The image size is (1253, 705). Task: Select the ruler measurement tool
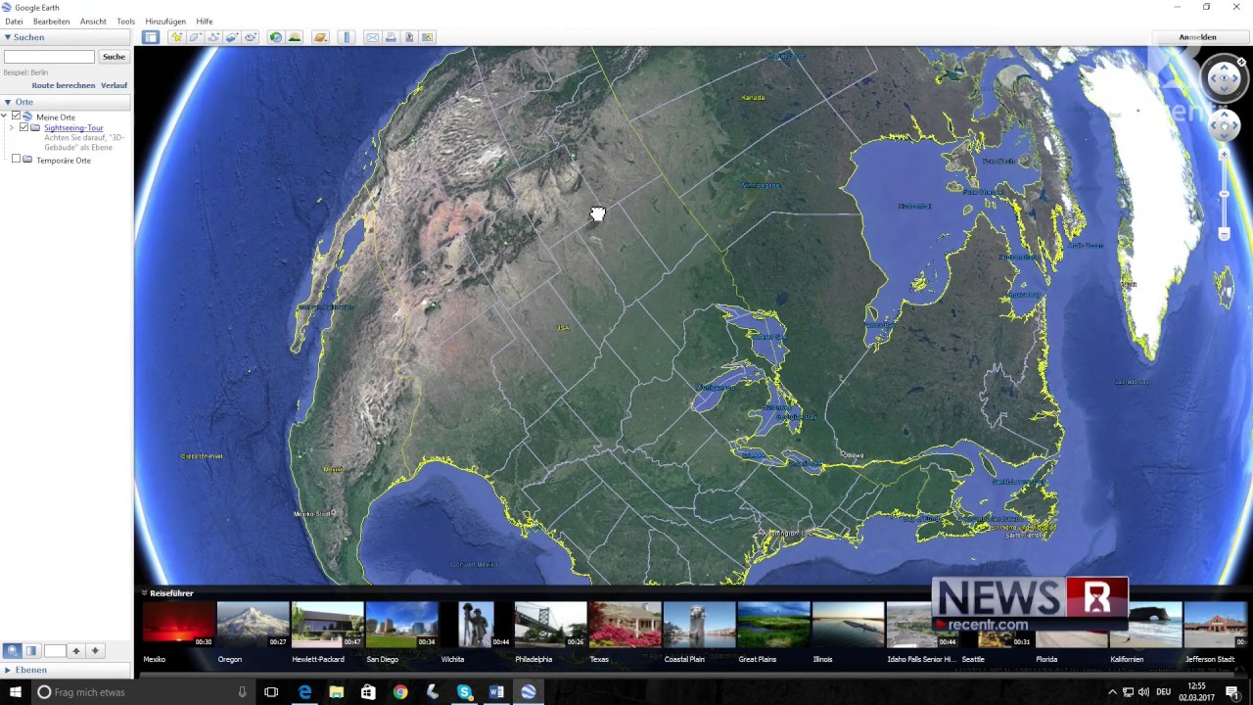pyautogui.click(x=347, y=37)
